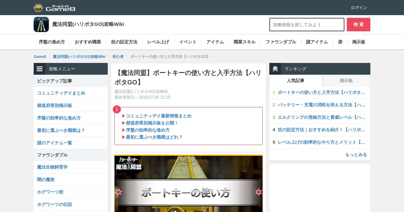Open 序盤の進め方 in navigation bar
The image size is (404, 212).
52,42
